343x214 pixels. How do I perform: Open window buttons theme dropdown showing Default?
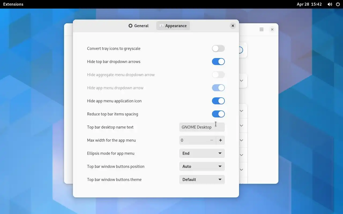[x=202, y=179]
